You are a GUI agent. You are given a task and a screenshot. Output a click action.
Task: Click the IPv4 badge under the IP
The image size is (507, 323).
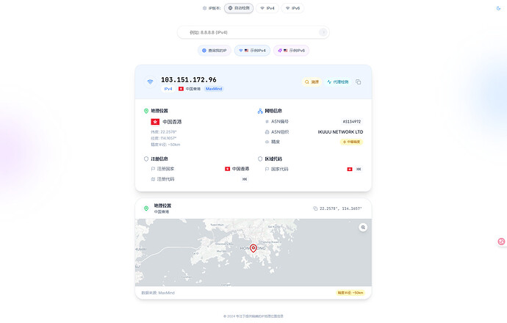[x=168, y=89]
